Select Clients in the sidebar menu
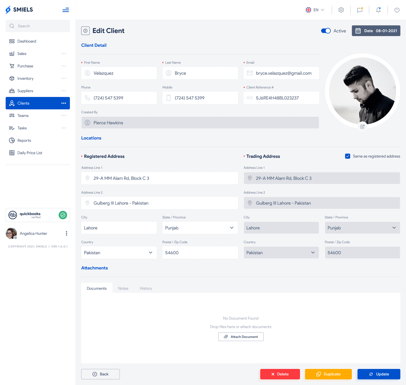The height and width of the screenshot is (385, 406). click(x=38, y=103)
